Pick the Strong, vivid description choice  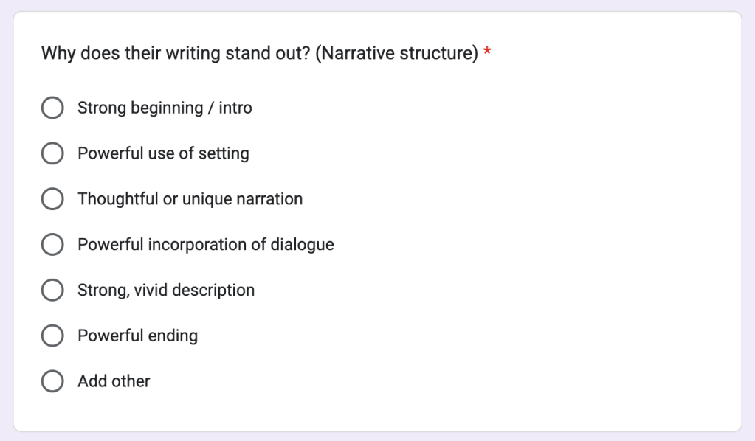tap(52, 290)
